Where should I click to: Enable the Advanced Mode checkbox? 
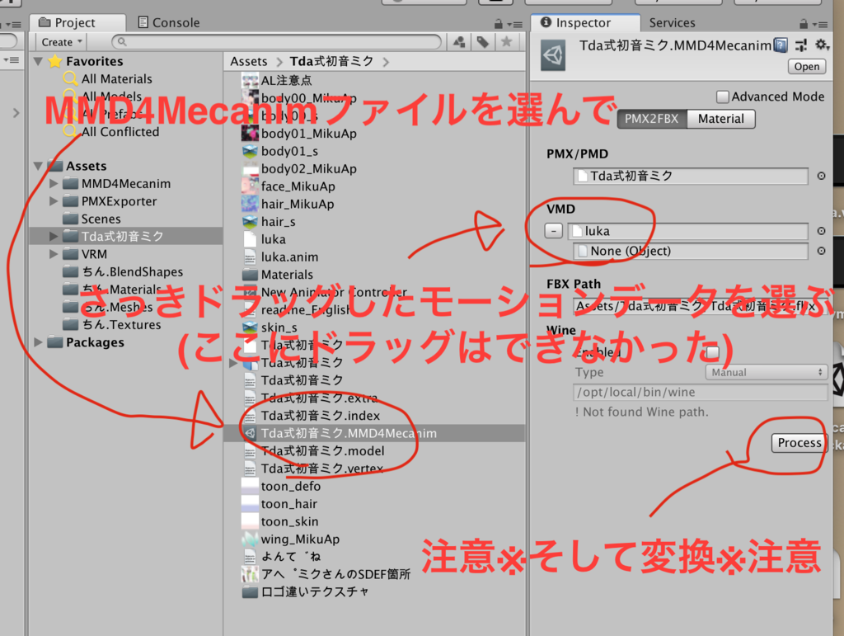(722, 97)
